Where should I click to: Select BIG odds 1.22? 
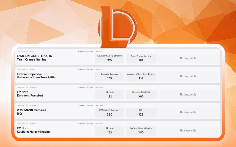point(141,113)
